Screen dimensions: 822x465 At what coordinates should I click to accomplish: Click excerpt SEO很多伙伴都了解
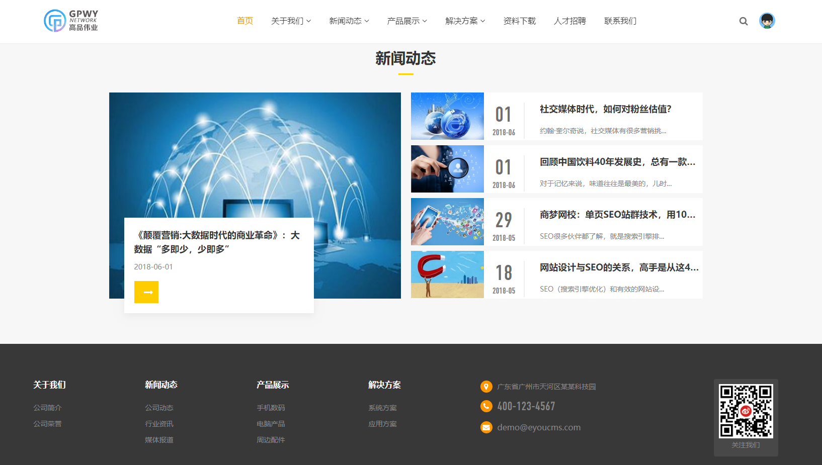pos(602,236)
